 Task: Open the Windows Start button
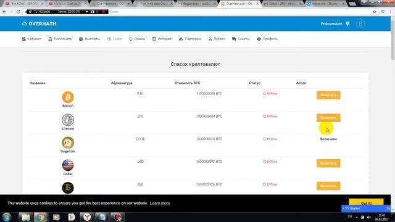[7, 217]
